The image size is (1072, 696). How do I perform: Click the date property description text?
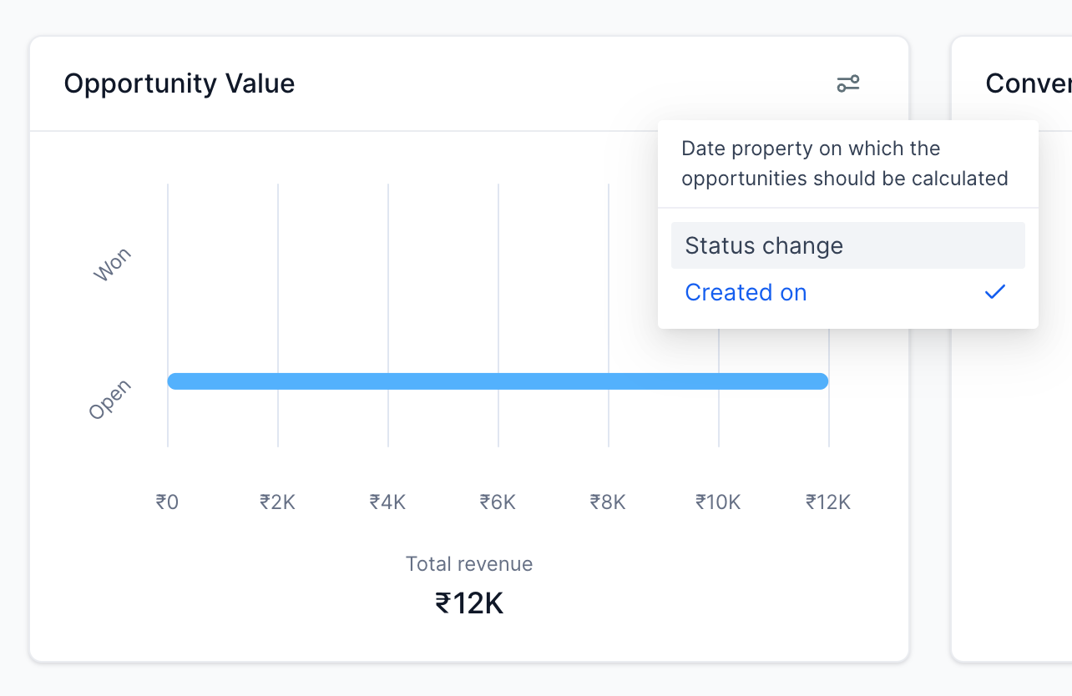pos(844,164)
